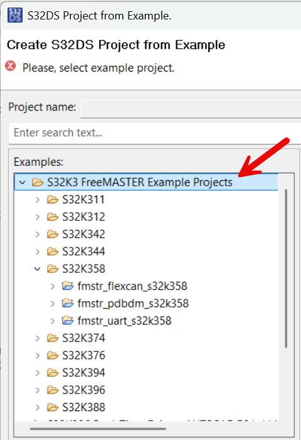Collapse S32K3 FreeMASTER Example Projects node
Screen dimensions: 301x440
point(23,183)
